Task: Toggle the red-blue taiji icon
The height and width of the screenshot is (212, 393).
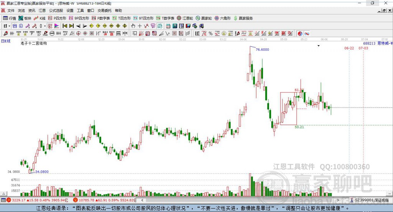Action: (x=300, y=33)
